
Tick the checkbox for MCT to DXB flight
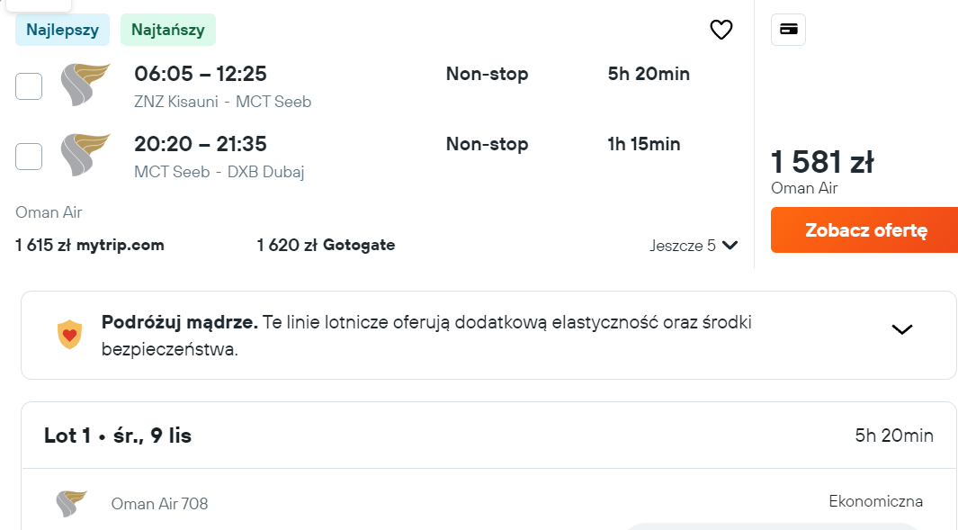pos(29,157)
